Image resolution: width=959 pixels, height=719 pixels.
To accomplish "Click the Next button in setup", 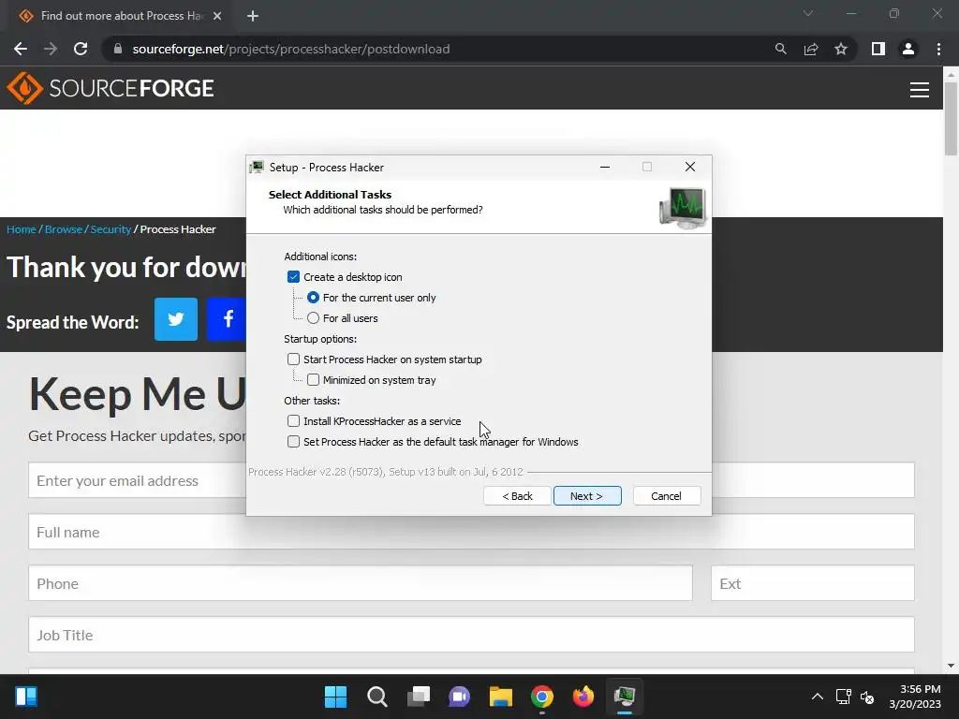I will pos(587,496).
